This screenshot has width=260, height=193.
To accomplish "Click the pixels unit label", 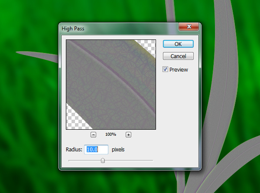I will click(x=118, y=150).
